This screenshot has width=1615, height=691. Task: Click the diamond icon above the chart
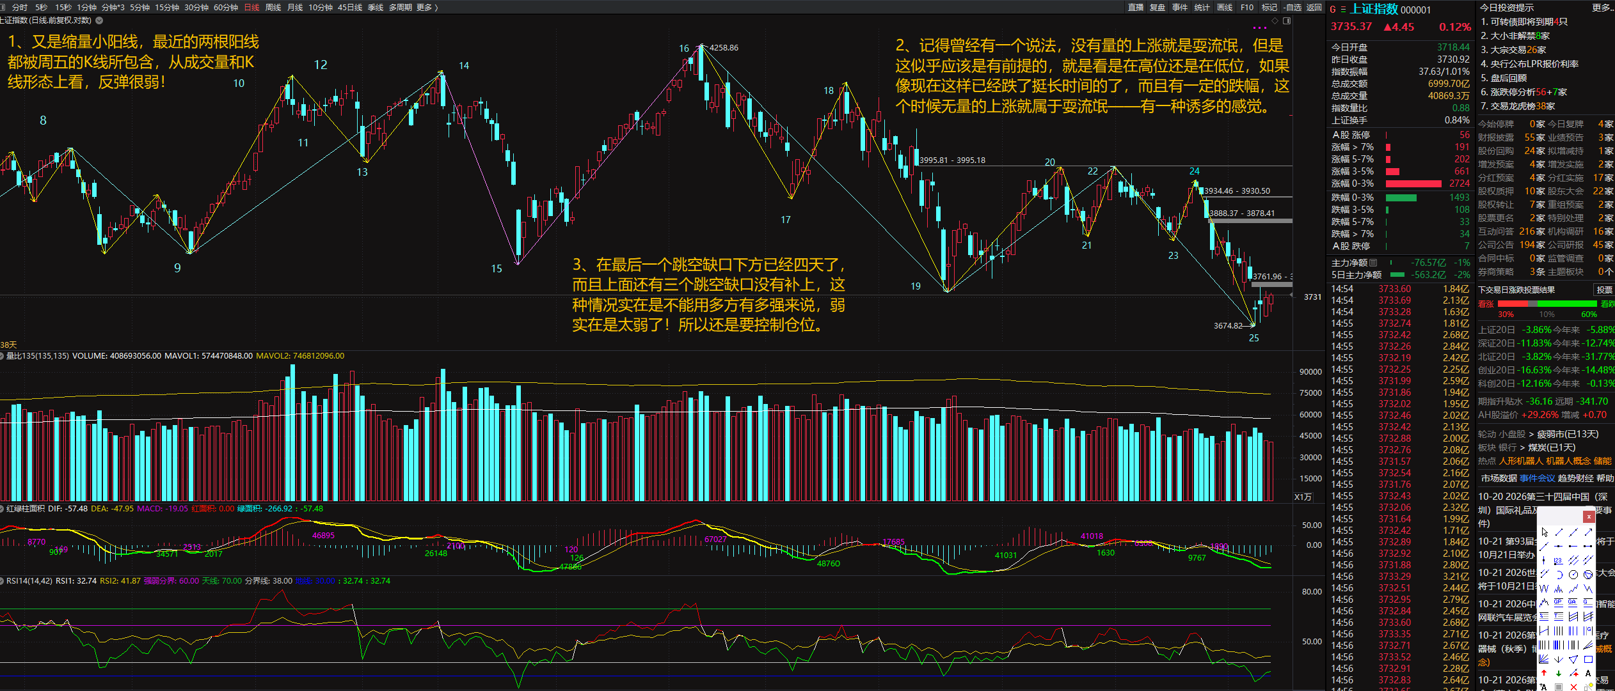pos(1275,20)
